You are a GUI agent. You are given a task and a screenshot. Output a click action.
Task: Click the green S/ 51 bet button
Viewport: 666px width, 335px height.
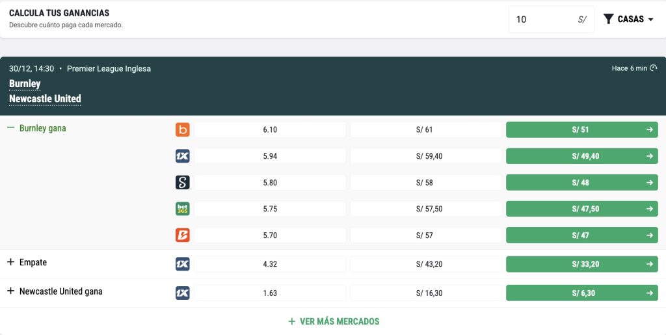581,130
